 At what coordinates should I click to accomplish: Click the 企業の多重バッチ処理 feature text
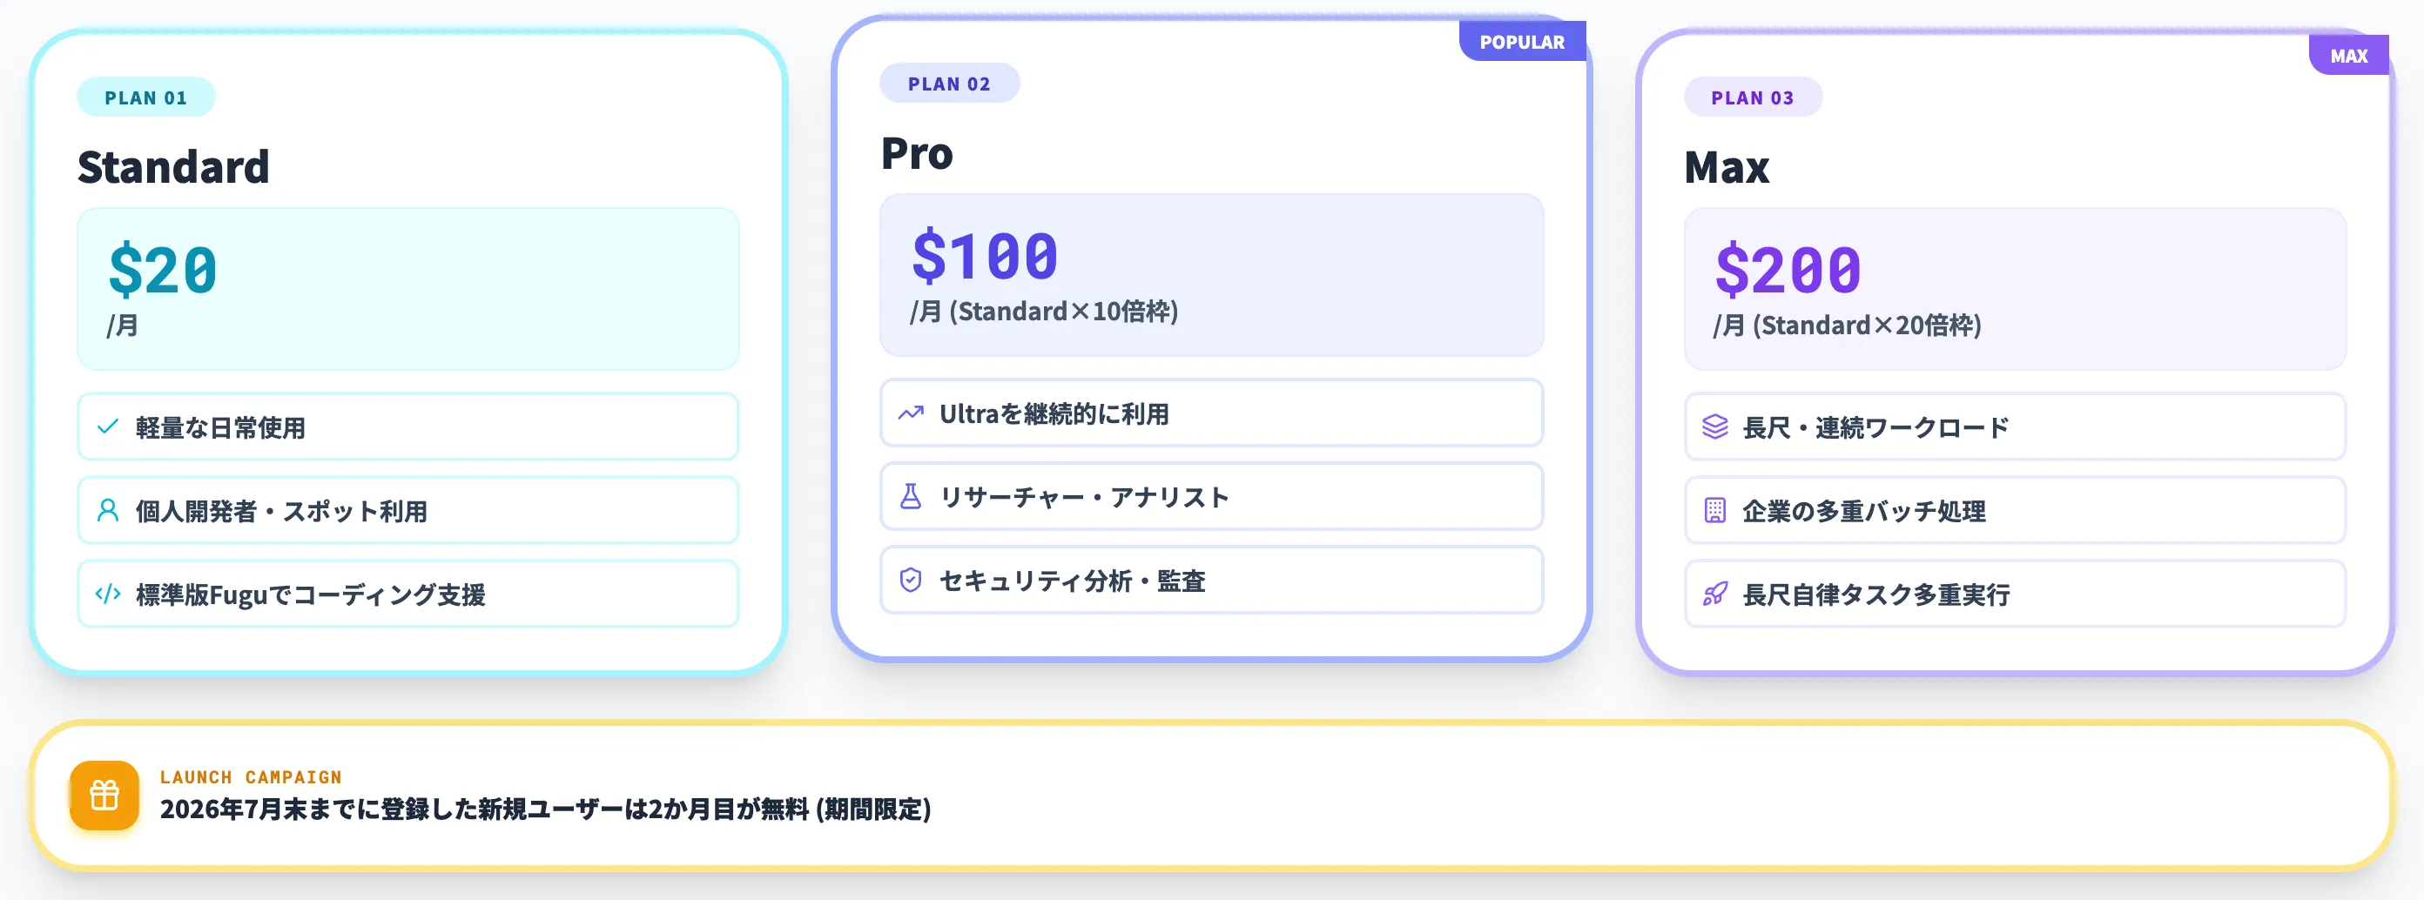coord(1864,512)
